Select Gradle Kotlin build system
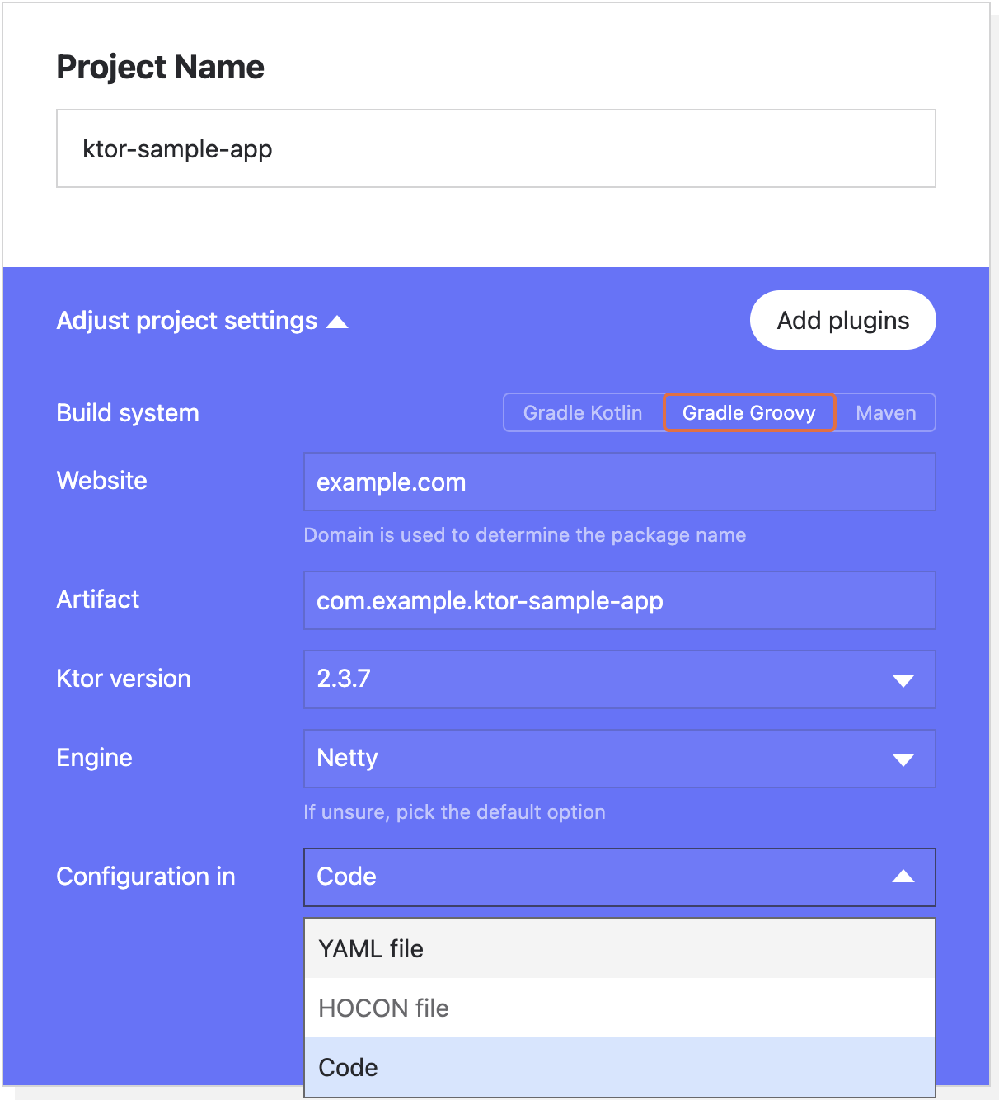 (583, 413)
